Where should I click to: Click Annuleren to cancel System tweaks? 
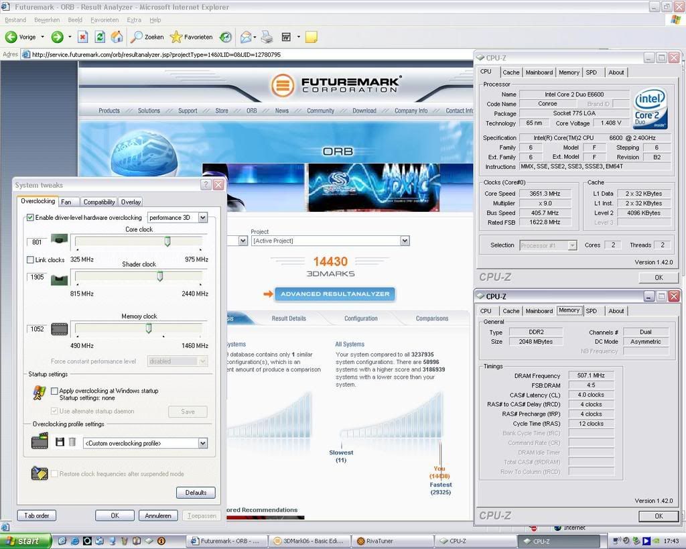point(158,515)
